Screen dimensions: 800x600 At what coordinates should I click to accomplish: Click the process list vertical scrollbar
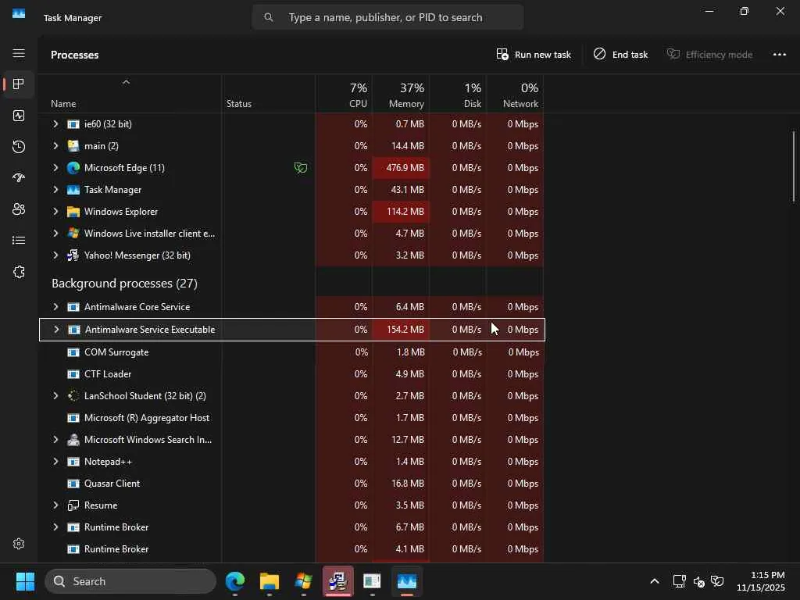(794, 166)
